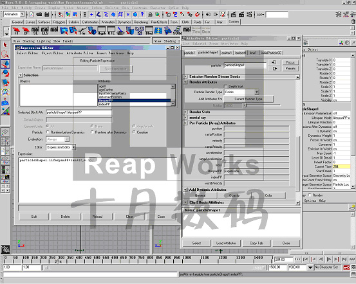Switch to single perspective view layout
This screenshot has height=284, width=356.
coord(5,132)
